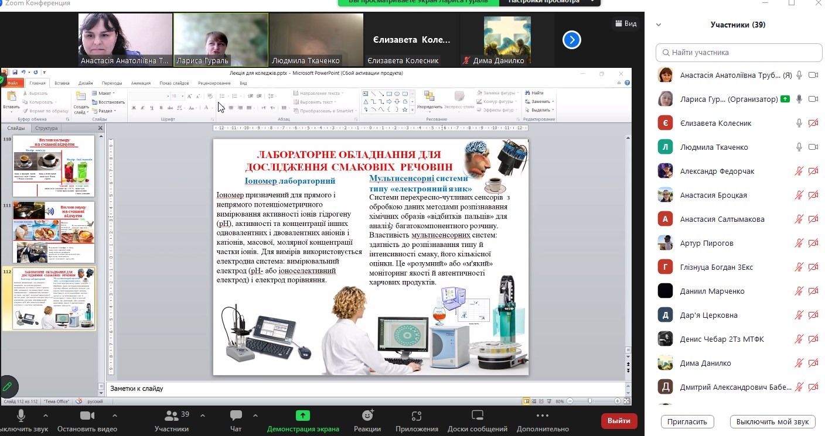Create a new slide with Создать слайд

(81, 97)
